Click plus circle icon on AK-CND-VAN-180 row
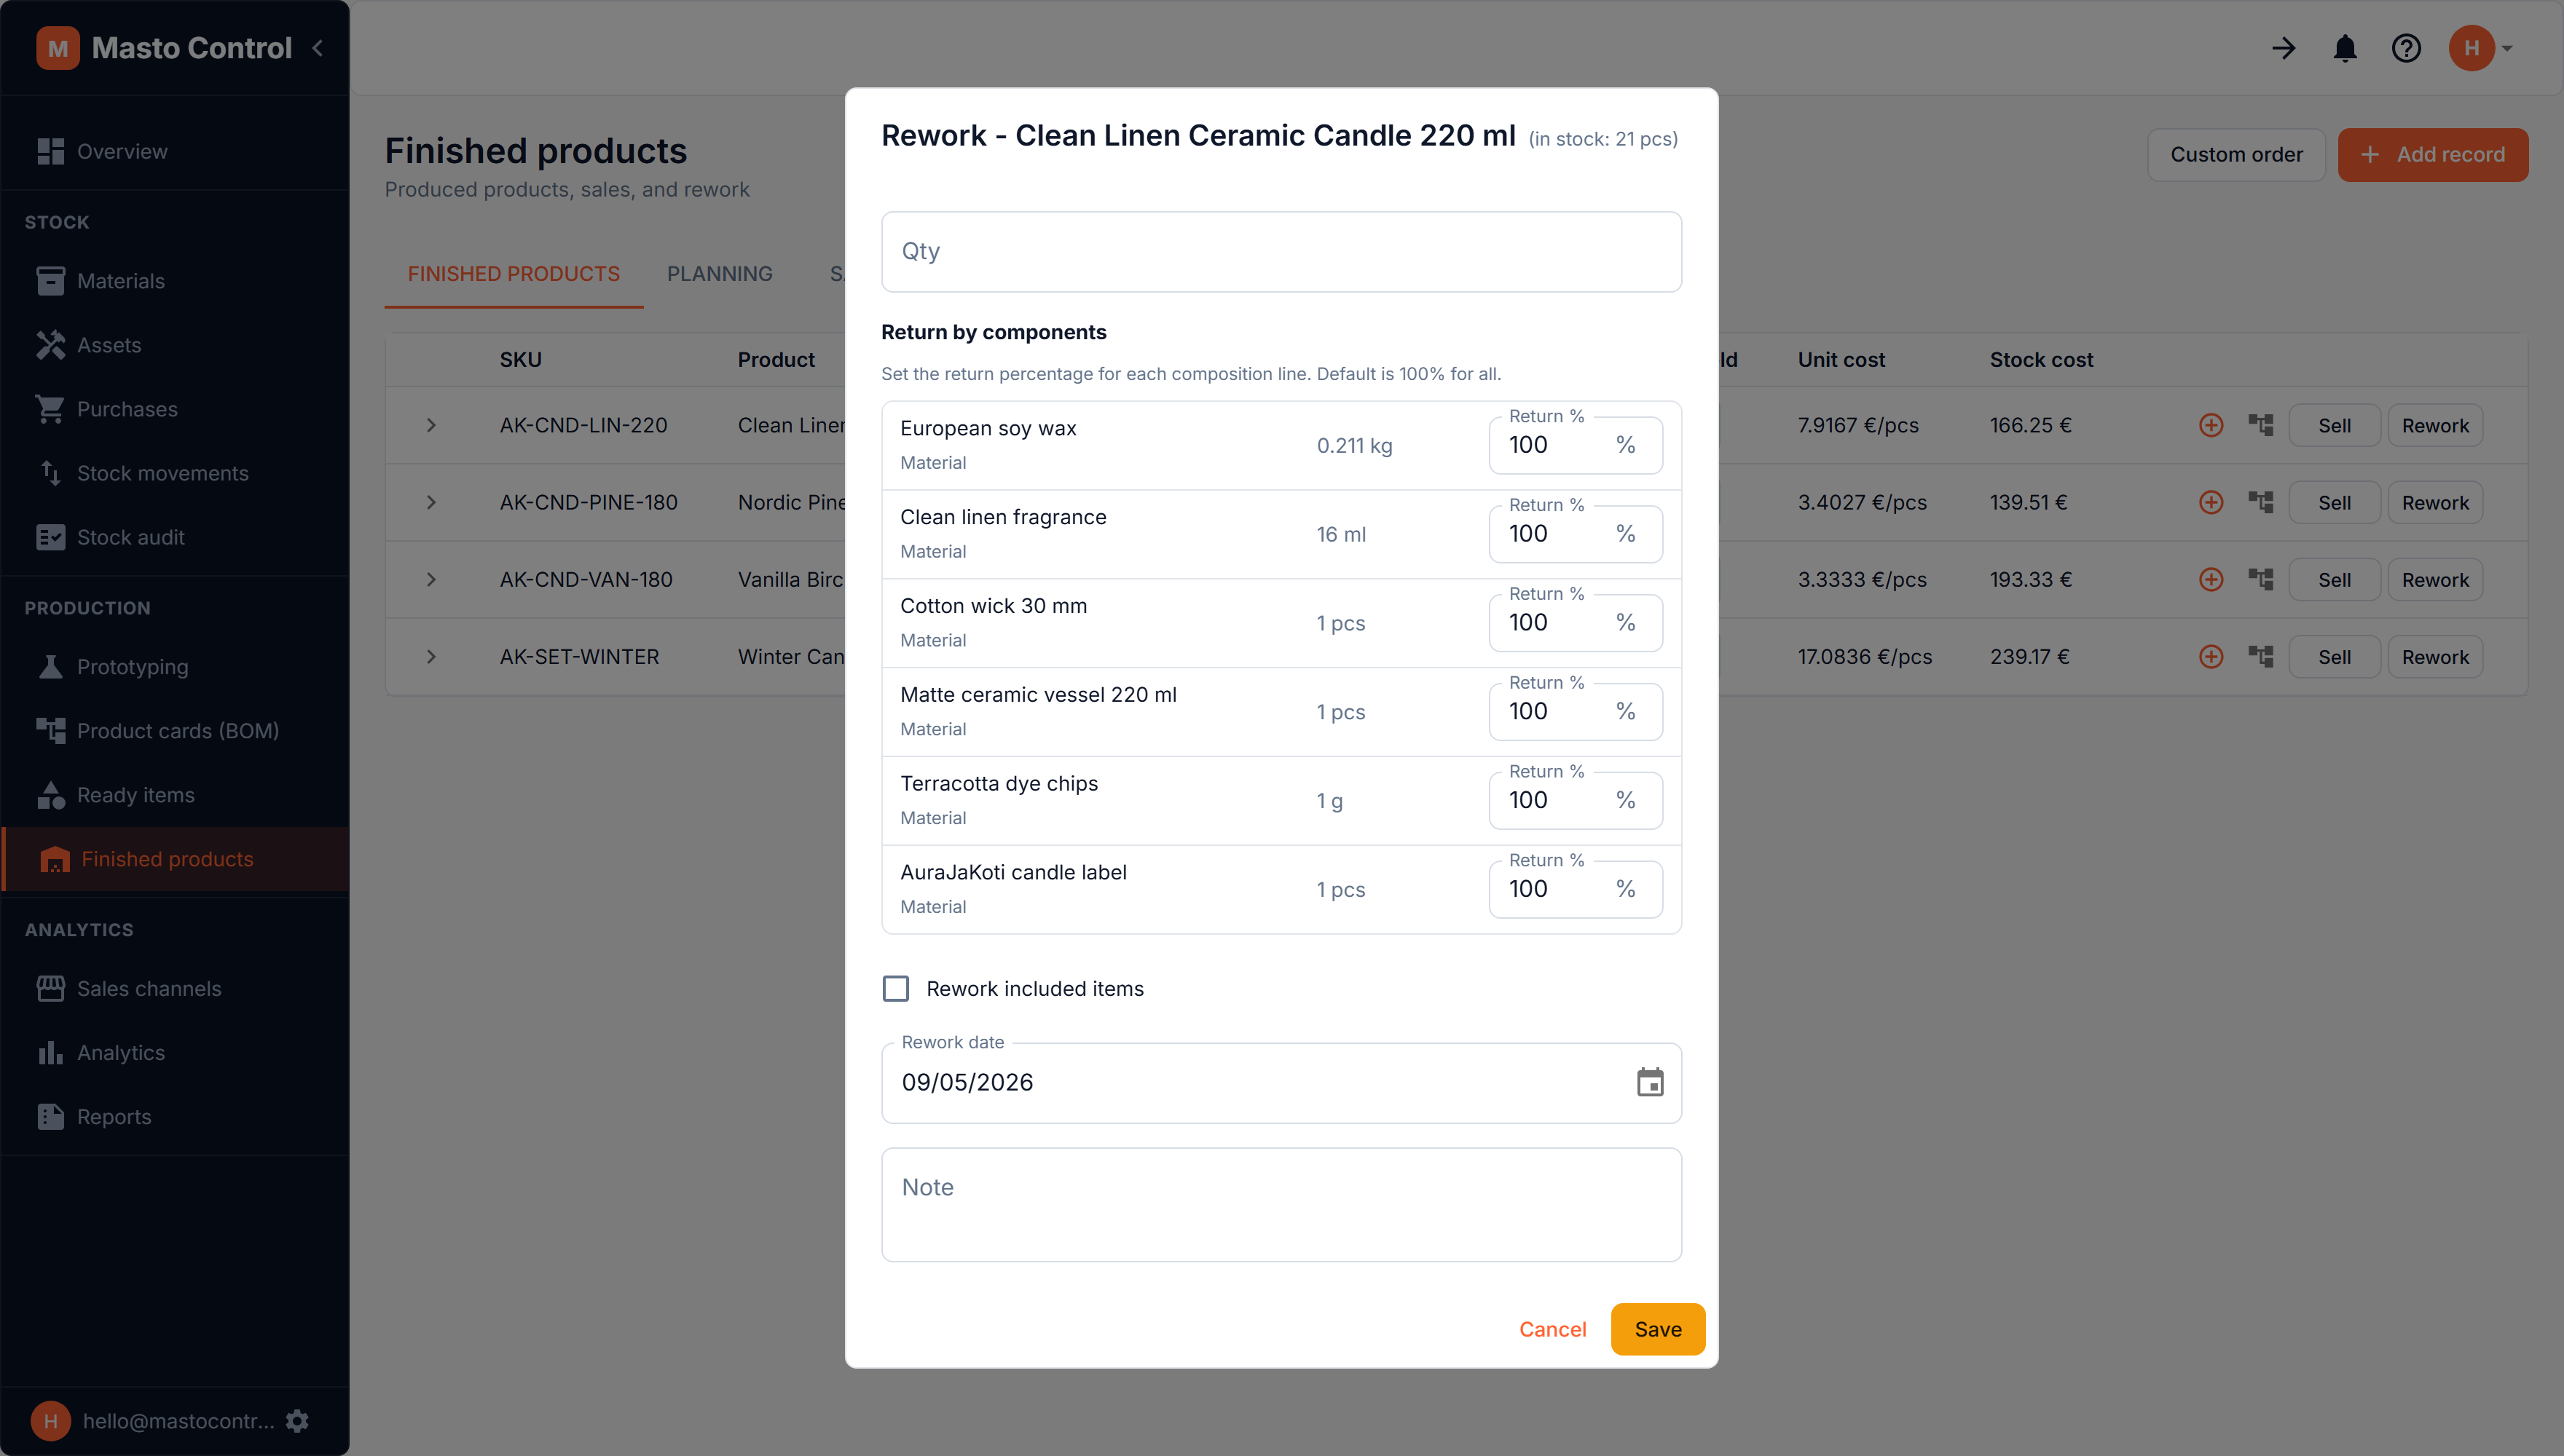Image resolution: width=2564 pixels, height=1456 pixels. [2211, 579]
